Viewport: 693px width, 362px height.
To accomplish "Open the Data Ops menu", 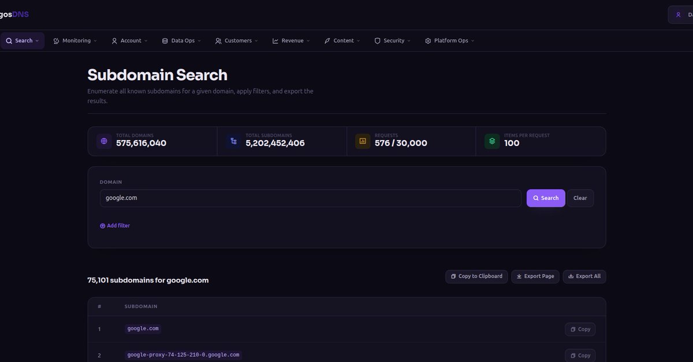I will tap(182, 41).
